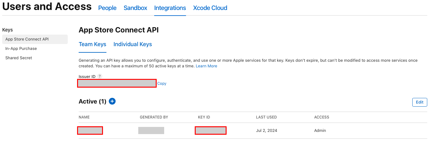Copy the Issuer ID
The image size is (431, 145).
162,84
